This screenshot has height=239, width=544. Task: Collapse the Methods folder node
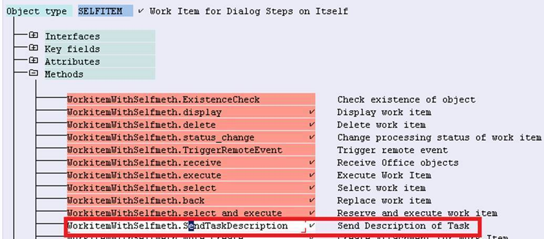click(x=34, y=74)
